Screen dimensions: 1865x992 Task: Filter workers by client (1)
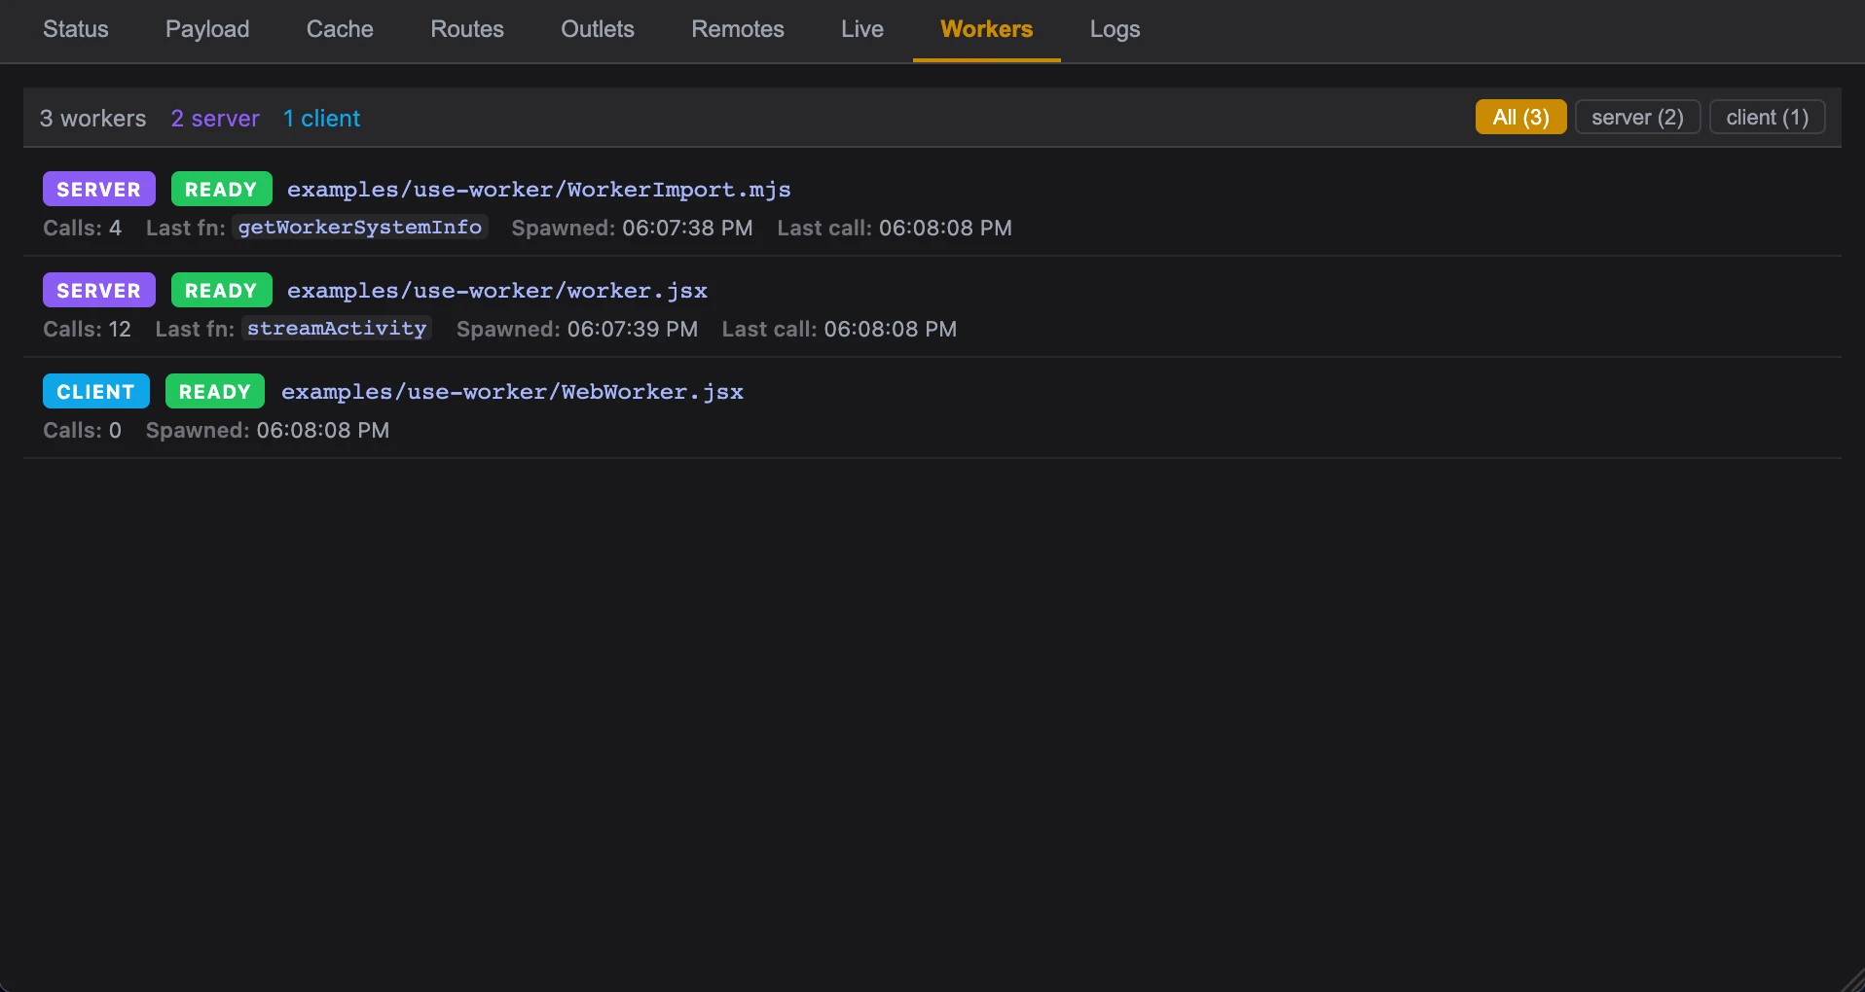click(1767, 118)
